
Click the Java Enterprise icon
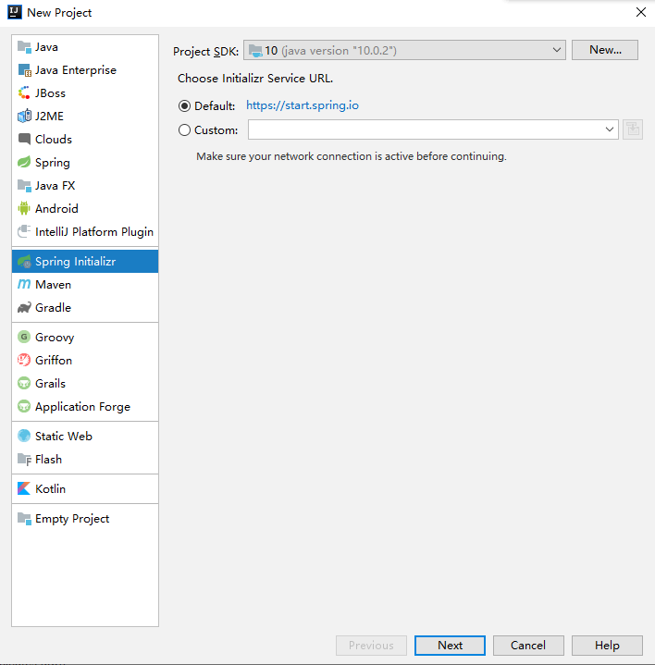[x=24, y=70]
